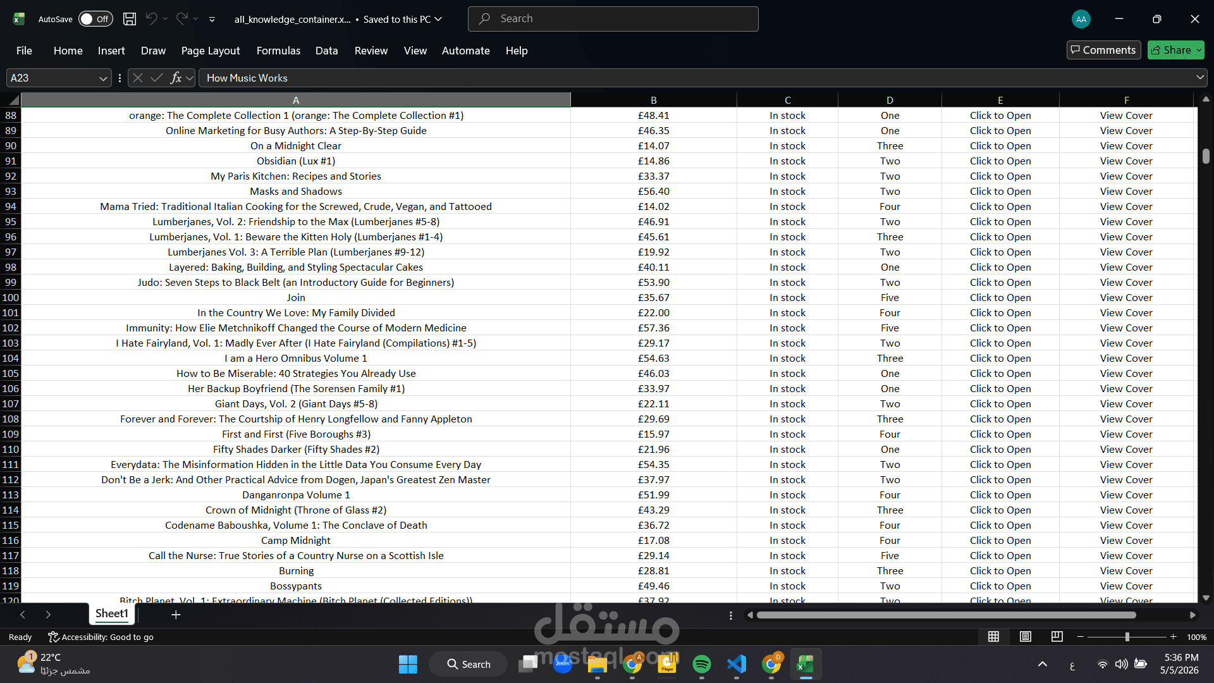Toggle the AutoSave switch
1214x683 pixels.
[x=95, y=19]
